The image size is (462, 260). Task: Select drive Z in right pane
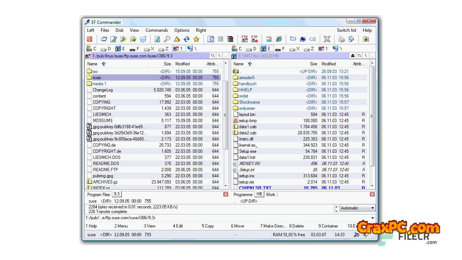tap(309, 48)
